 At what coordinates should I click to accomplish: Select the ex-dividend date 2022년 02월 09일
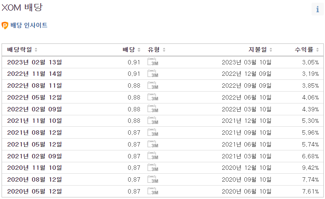click(x=34, y=109)
